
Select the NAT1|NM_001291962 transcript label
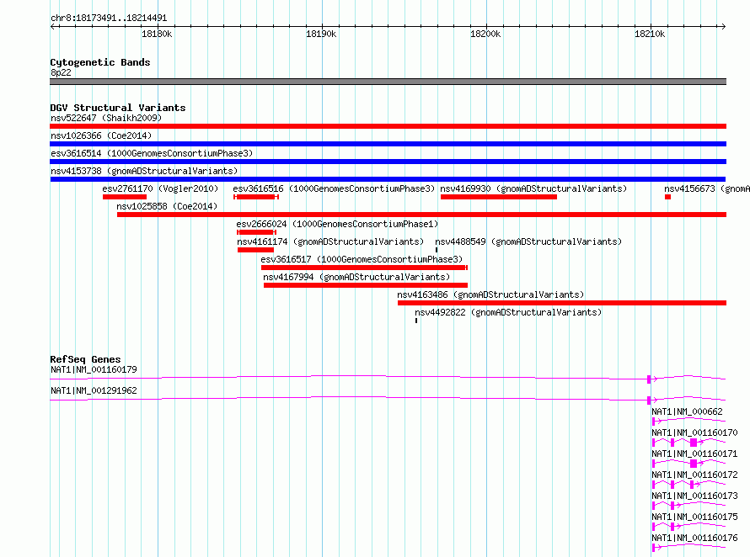(94, 390)
